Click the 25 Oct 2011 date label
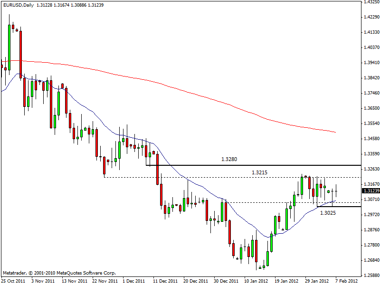380x285 pixels. click(x=12, y=281)
